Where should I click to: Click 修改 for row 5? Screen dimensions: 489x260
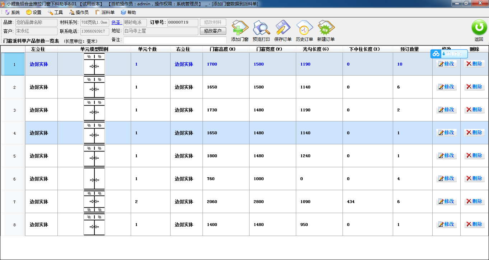[x=446, y=155]
